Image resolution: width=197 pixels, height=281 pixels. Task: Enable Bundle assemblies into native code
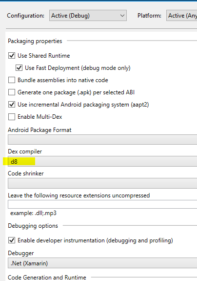click(12, 80)
